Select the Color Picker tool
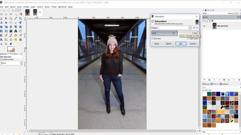The image size is (241, 135). 16,18
